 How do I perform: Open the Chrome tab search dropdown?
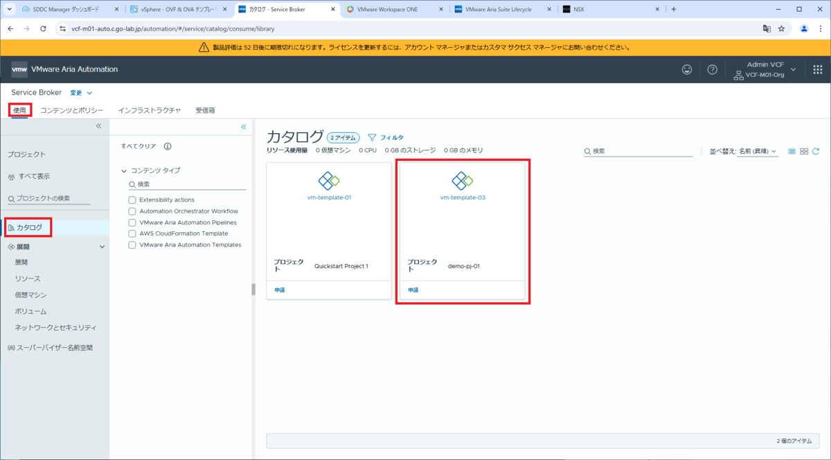pyautogui.click(x=10, y=9)
